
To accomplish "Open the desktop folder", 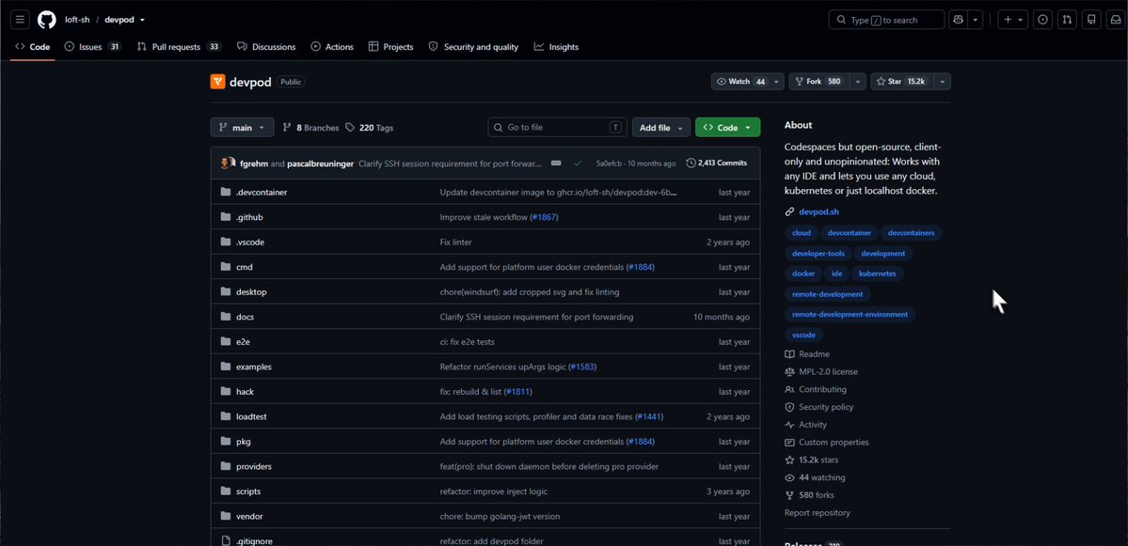I will (251, 291).
